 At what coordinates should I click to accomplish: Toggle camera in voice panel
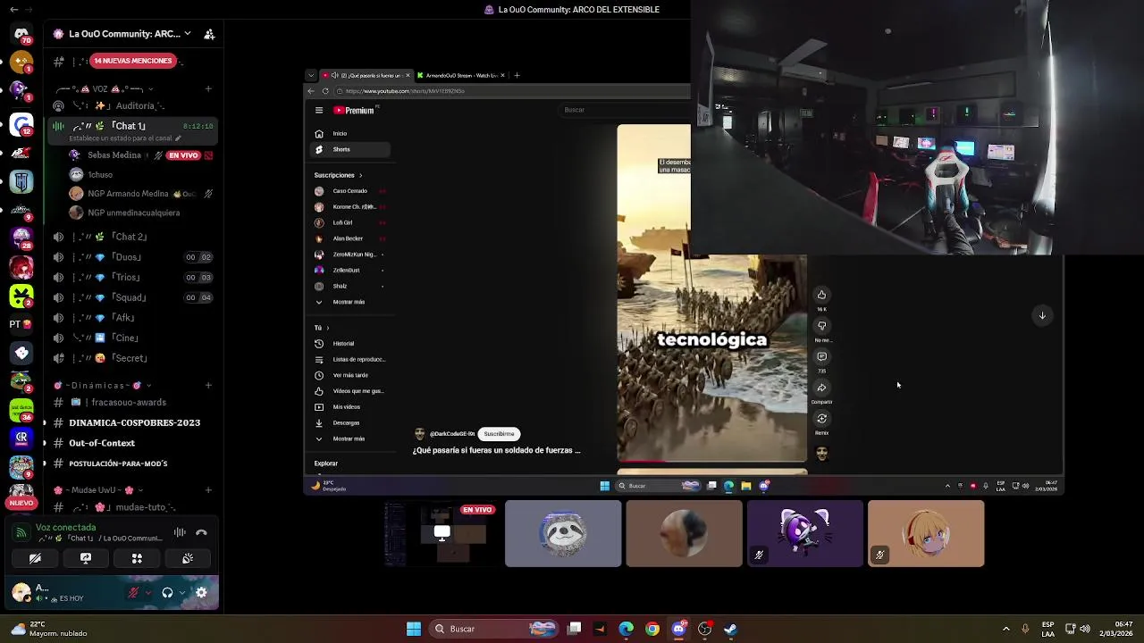[x=35, y=558]
